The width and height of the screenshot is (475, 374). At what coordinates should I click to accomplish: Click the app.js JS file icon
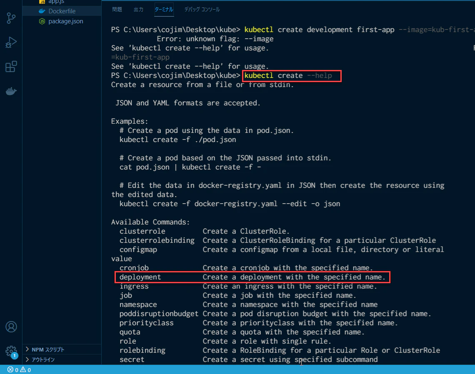tap(42, 2)
